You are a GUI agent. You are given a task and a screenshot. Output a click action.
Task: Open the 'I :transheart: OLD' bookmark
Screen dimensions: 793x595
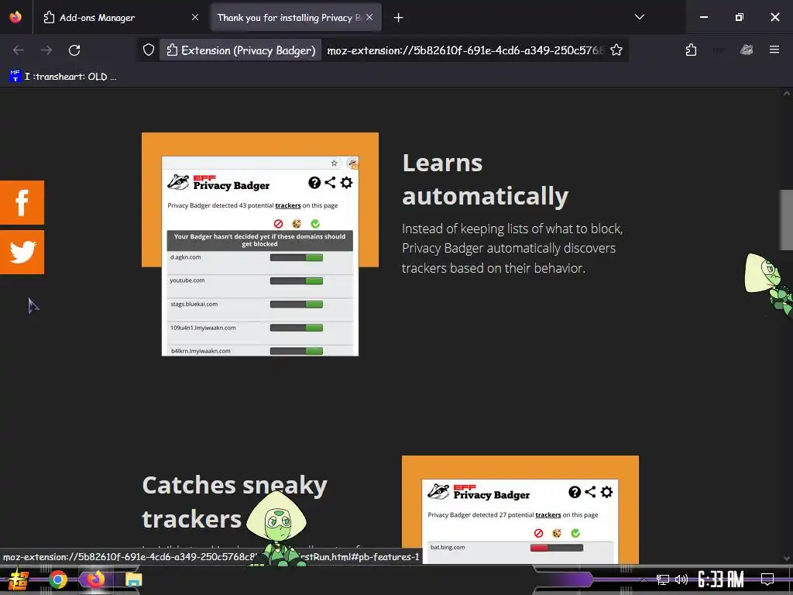[64, 77]
